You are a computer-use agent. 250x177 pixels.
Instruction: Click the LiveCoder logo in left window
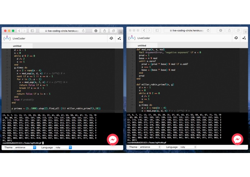(x=7, y=38)
